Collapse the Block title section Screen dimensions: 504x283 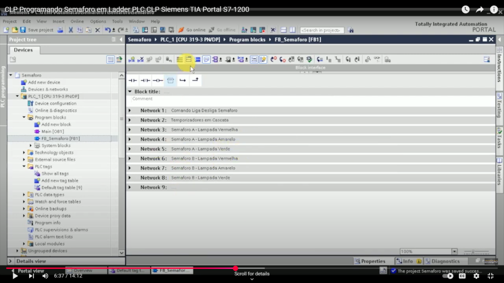130,91
